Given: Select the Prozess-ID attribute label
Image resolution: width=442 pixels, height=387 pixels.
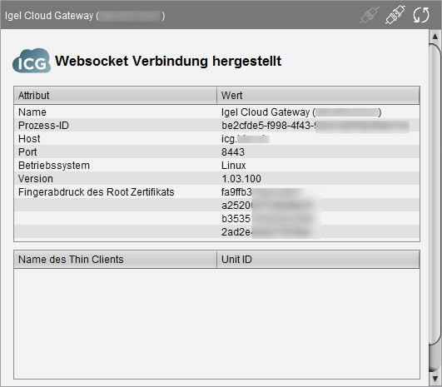Looking at the screenshot, I should [x=43, y=126].
